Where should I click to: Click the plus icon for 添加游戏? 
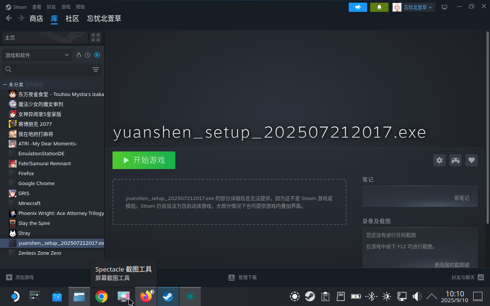[9, 277]
